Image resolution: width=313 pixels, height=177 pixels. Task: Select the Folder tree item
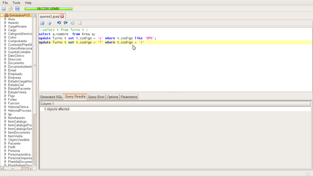point(13,99)
